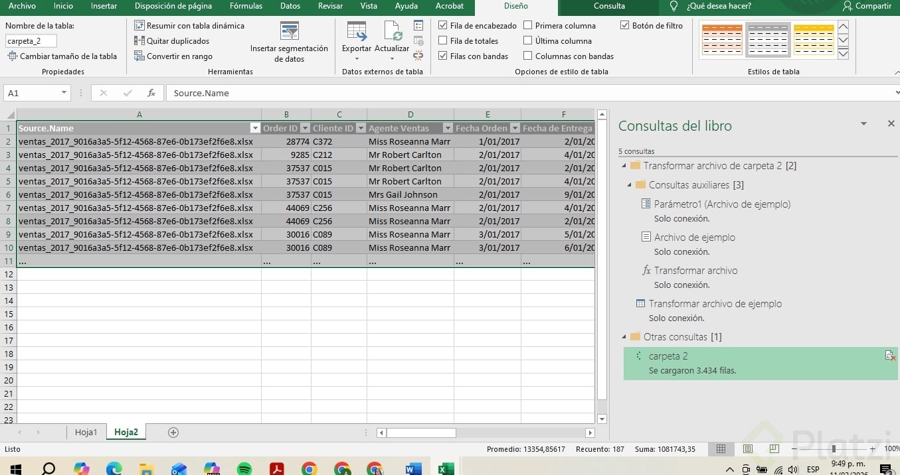
Task: Click the Exportar table icon
Action: click(x=357, y=32)
